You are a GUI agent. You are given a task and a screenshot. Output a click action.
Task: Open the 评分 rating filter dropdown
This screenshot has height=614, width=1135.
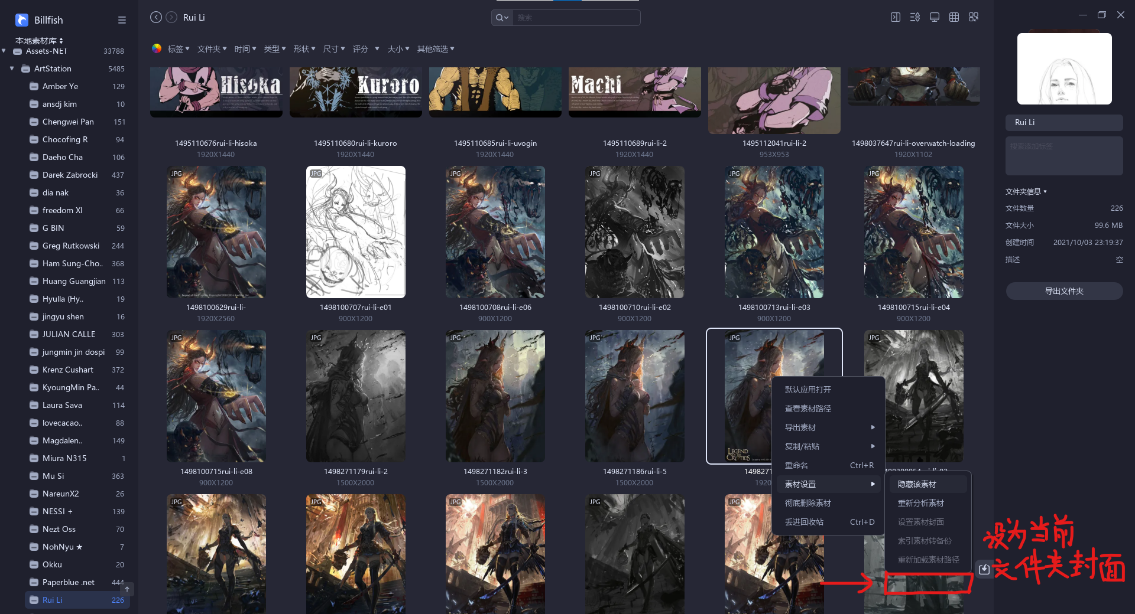pyautogui.click(x=366, y=49)
